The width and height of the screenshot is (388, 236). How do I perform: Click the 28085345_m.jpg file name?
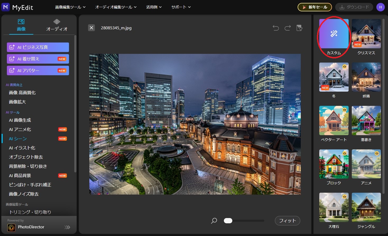click(116, 28)
